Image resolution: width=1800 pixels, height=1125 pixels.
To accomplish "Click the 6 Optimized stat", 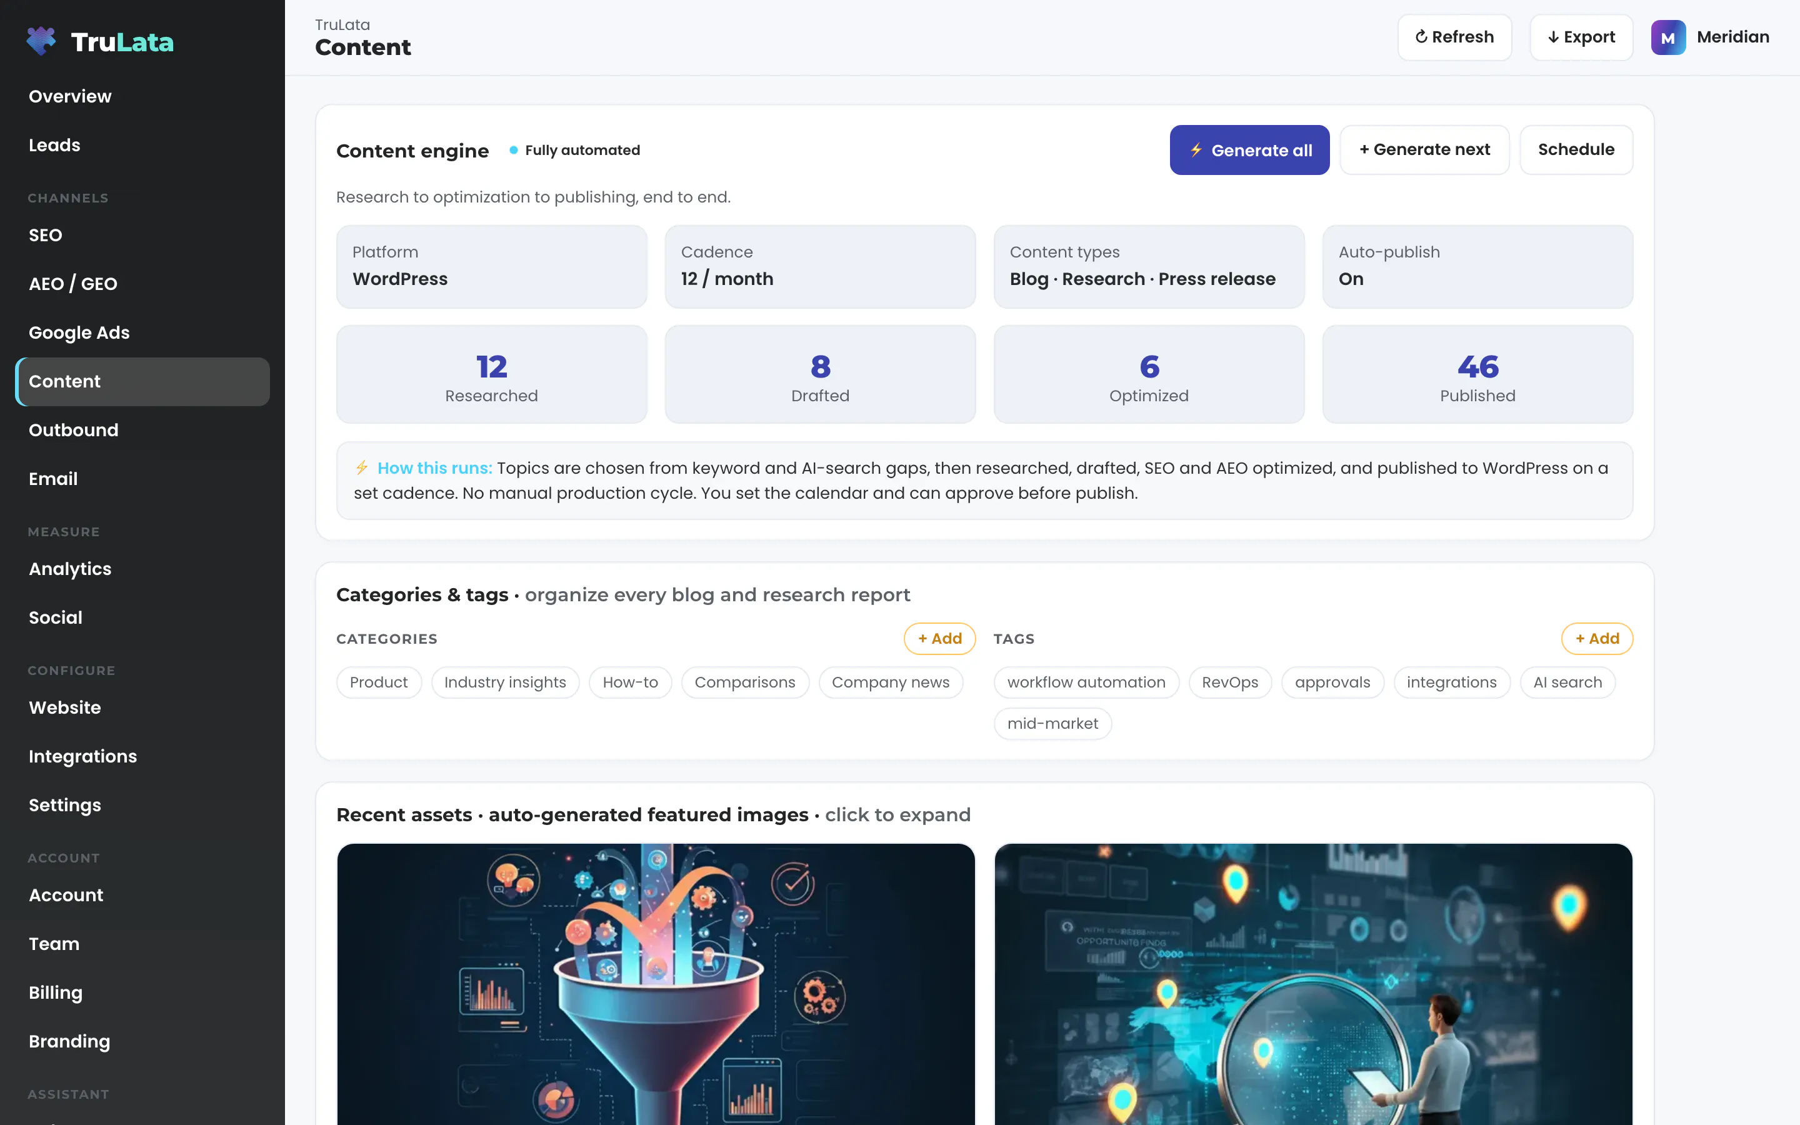I will 1149,374.
